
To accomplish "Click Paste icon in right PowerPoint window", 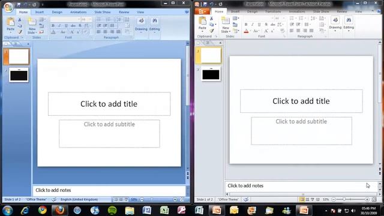I will pos(203,21).
